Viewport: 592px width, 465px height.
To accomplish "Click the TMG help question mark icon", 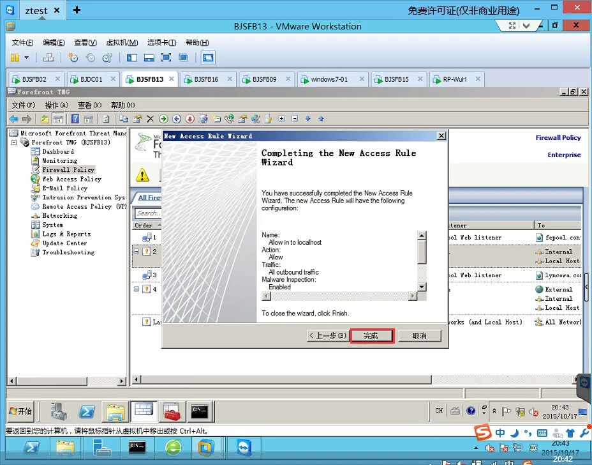I will click(75, 119).
